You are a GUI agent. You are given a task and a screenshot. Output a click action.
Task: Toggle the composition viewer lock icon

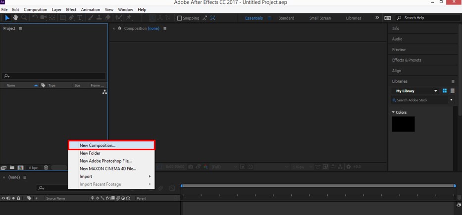click(120, 28)
